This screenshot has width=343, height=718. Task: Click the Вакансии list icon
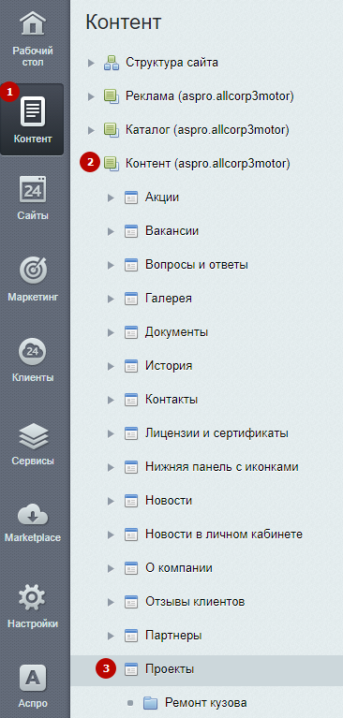[x=131, y=231]
